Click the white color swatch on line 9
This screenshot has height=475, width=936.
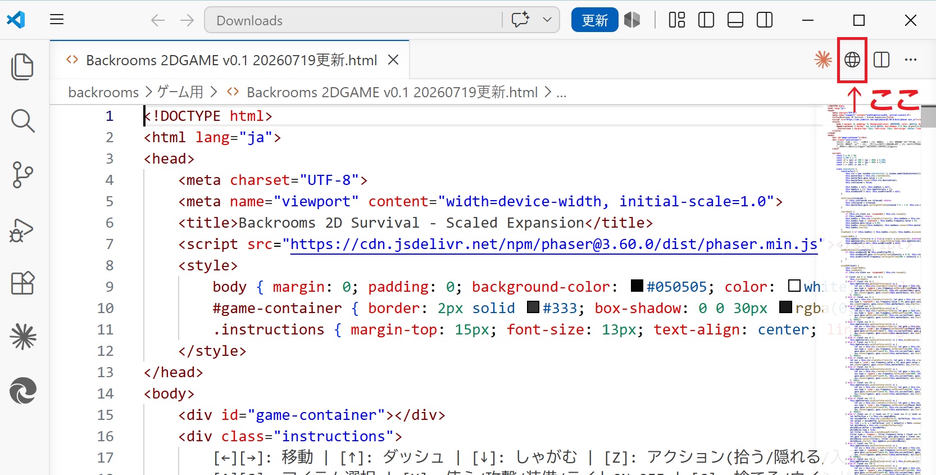pos(794,286)
